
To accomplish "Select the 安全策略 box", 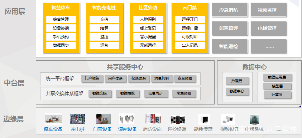I will pos(185,78).
